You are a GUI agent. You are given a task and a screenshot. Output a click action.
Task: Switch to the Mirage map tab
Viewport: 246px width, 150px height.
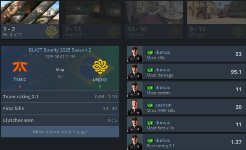(x=216, y=20)
